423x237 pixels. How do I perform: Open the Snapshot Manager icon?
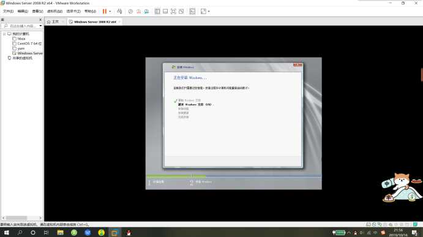pyautogui.click(x=146, y=12)
